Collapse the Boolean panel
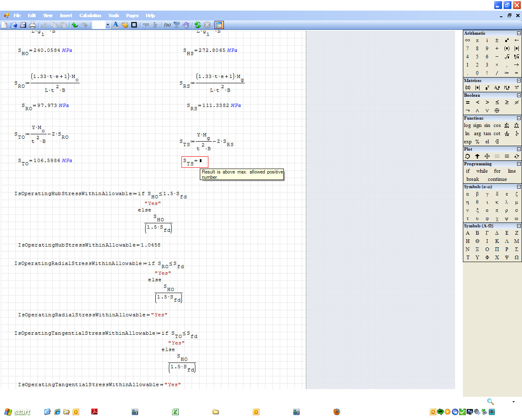This screenshot has height=418, width=522. [x=519, y=96]
